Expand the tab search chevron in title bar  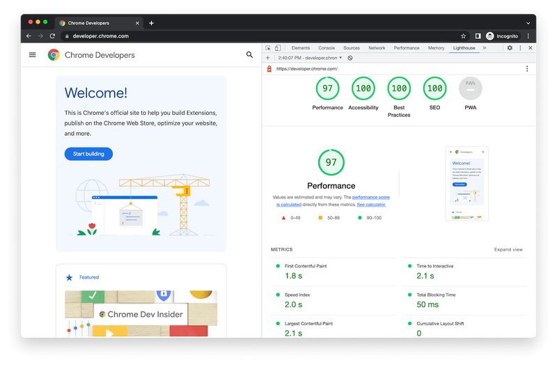pos(528,23)
